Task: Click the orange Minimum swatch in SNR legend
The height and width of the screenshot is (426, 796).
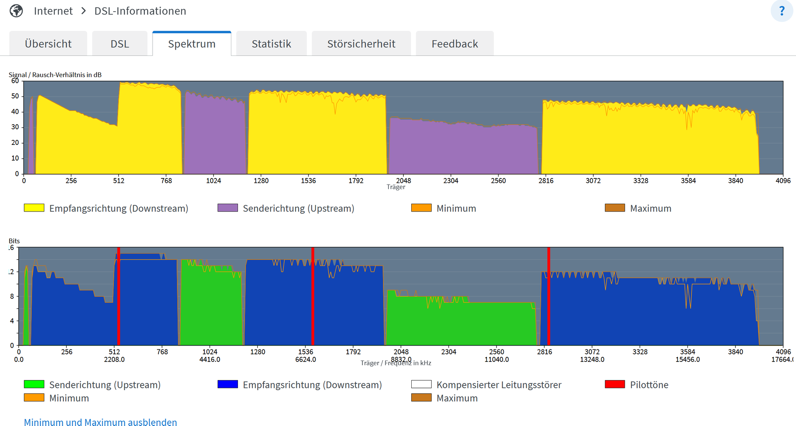Action: click(421, 208)
